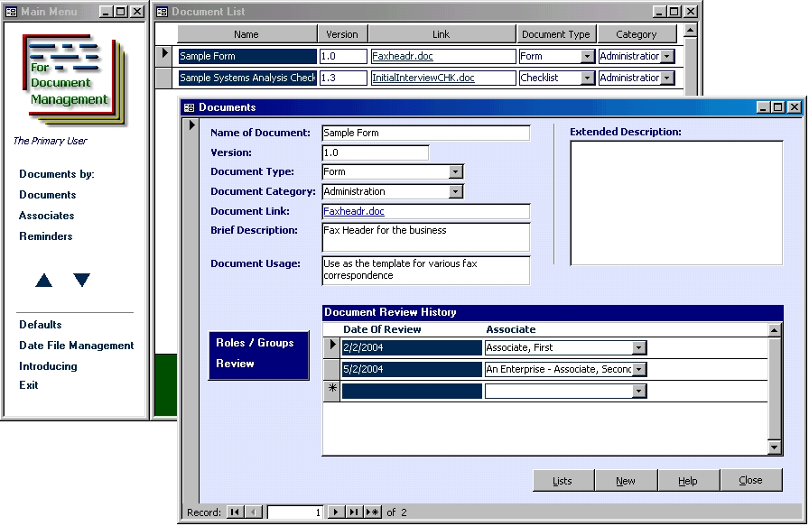Jump to last record in navigator
Image resolution: width=809 pixels, height=526 pixels.
click(354, 512)
